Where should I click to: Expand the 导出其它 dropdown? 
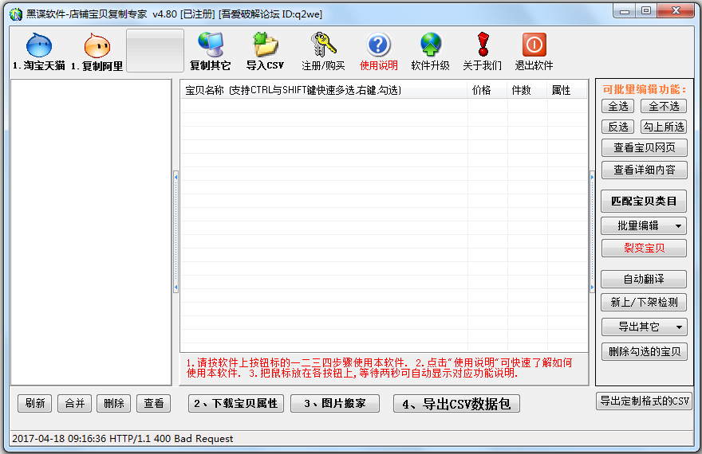point(643,327)
